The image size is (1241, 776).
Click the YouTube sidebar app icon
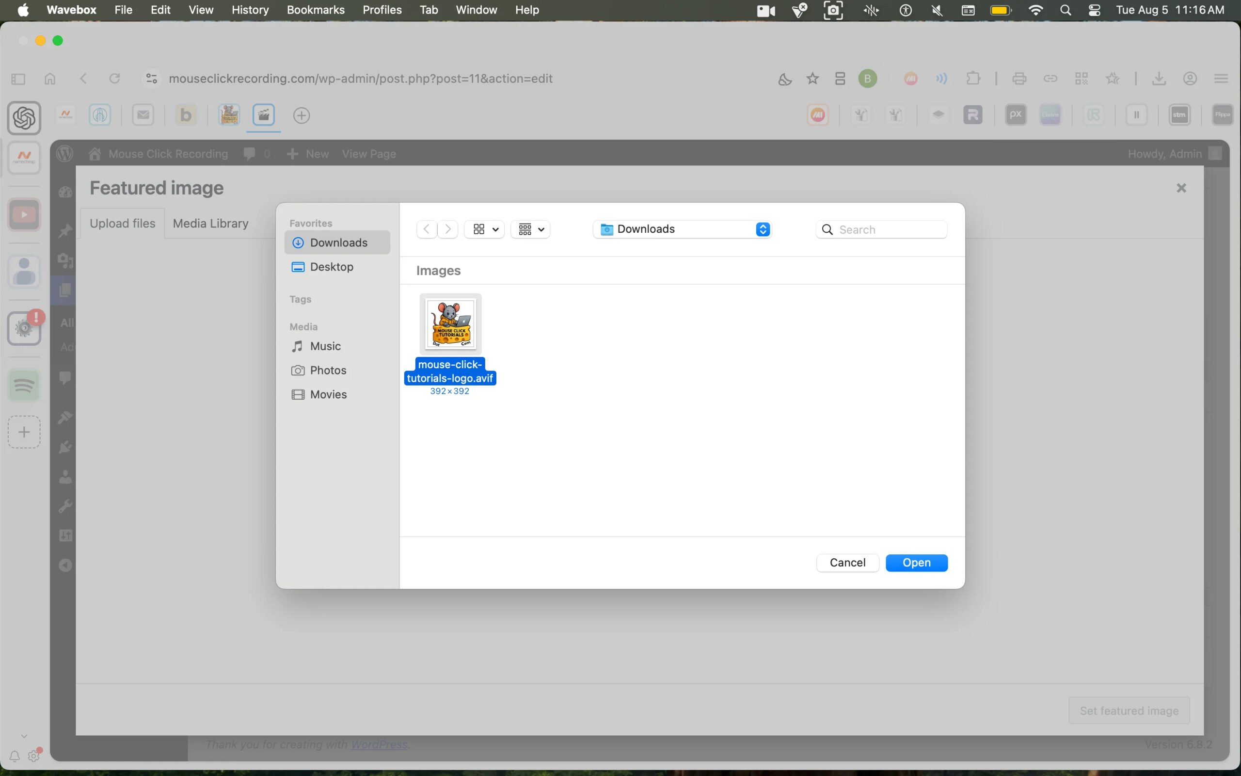pos(24,214)
